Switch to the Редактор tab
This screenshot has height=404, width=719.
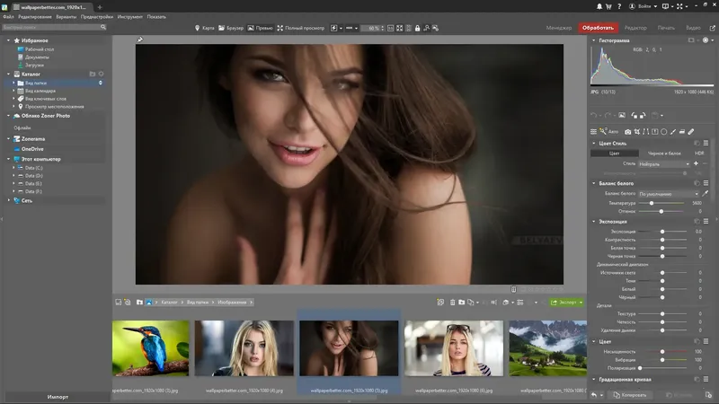coord(635,28)
